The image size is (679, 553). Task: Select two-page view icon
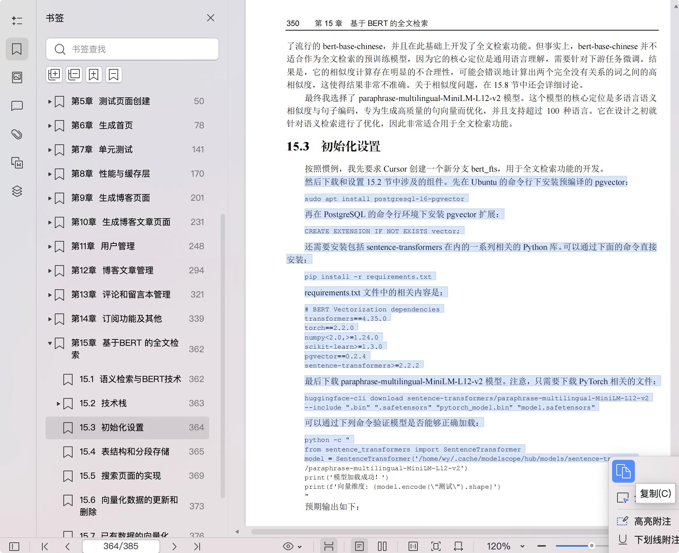tap(382, 546)
